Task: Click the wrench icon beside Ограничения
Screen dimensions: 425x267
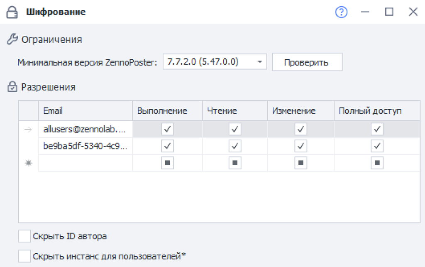Action: click(x=12, y=40)
